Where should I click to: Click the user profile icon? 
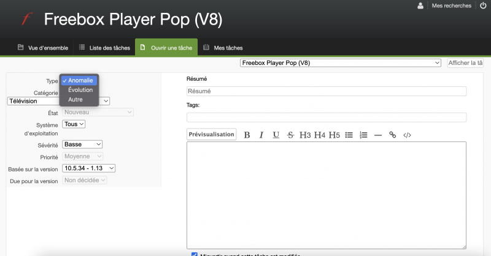click(x=420, y=6)
